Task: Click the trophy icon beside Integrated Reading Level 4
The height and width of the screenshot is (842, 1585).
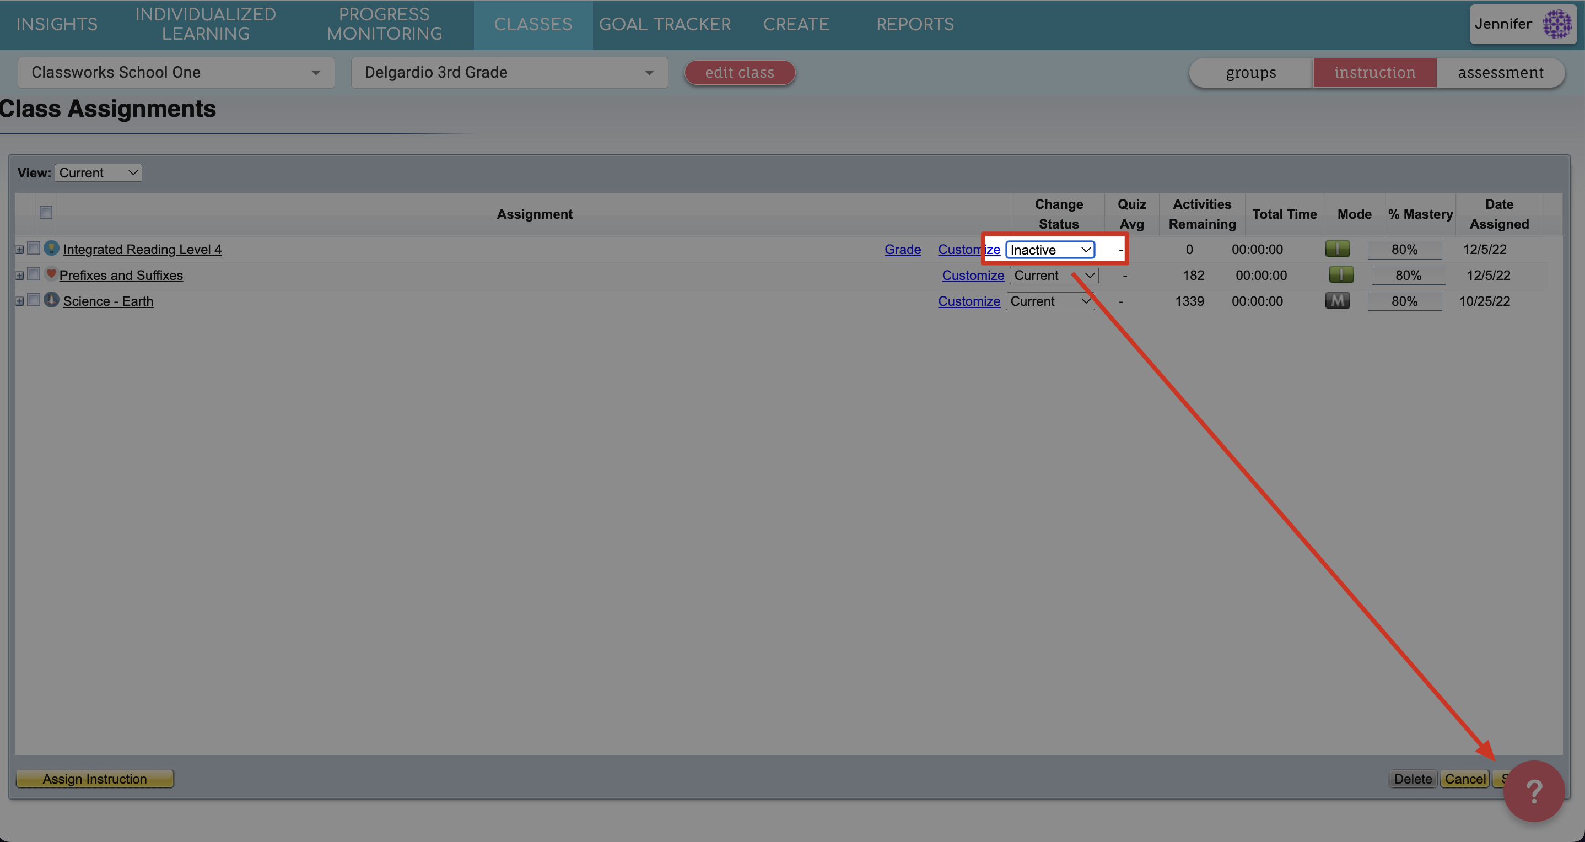Action: pyautogui.click(x=52, y=248)
